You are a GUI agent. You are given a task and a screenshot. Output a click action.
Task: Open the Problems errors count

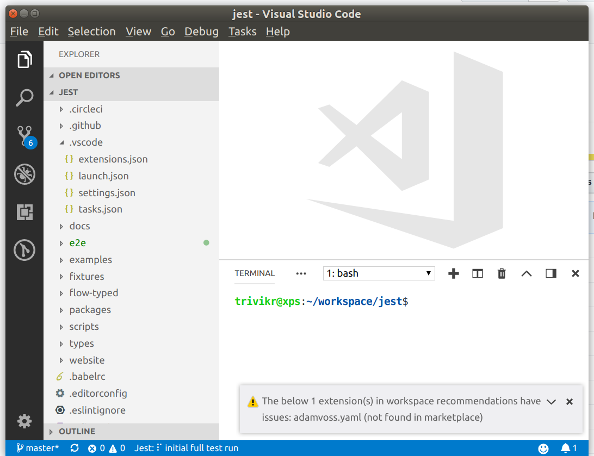pyautogui.click(x=96, y=448)
